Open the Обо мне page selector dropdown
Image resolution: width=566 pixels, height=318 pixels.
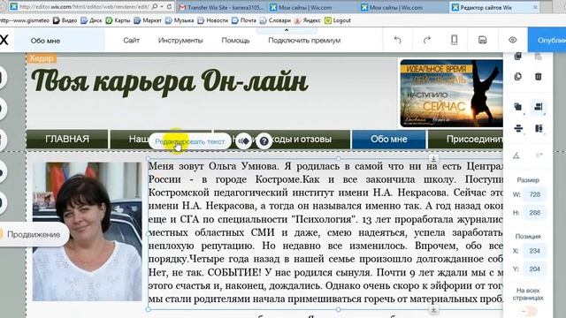(59, 41)
